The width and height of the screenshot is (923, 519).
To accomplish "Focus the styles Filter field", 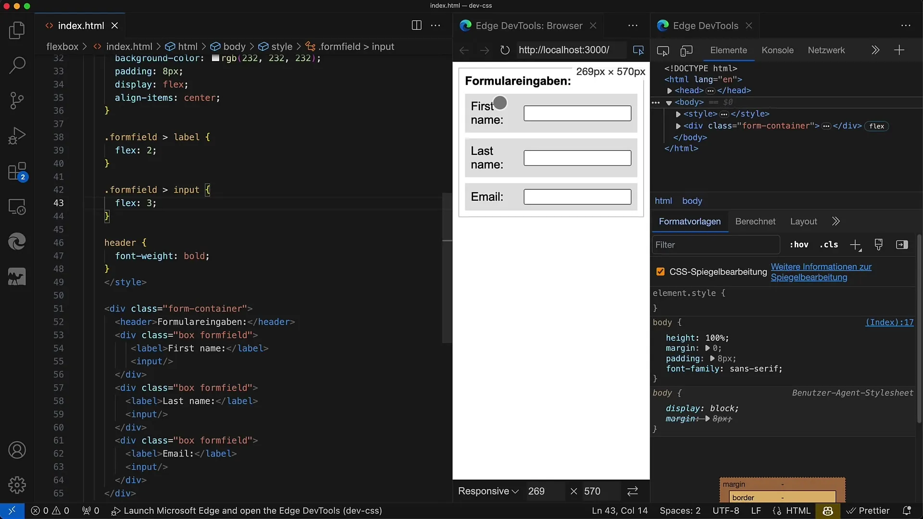I will coord(716,245).
